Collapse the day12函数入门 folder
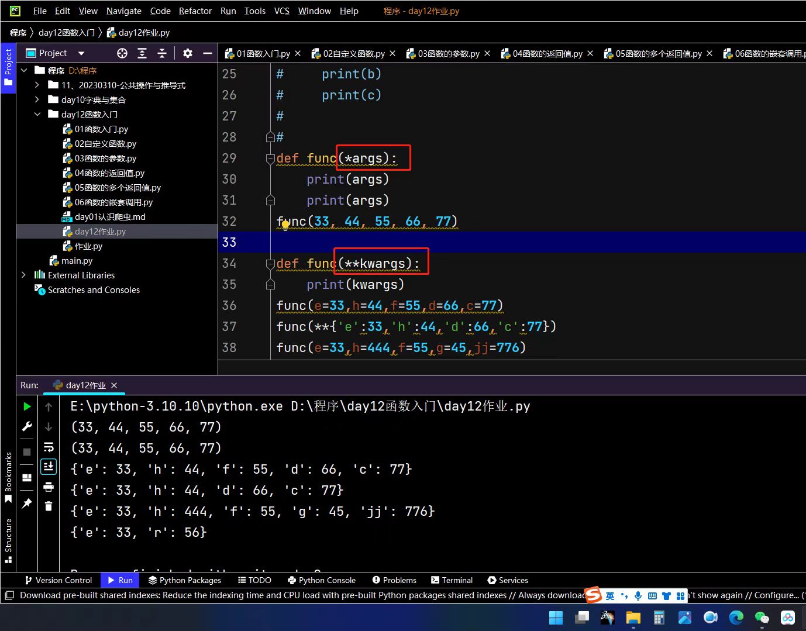This screenshot has height=631, width=806. [37, 114]
